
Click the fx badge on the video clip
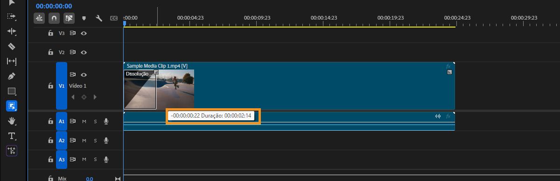449,66
